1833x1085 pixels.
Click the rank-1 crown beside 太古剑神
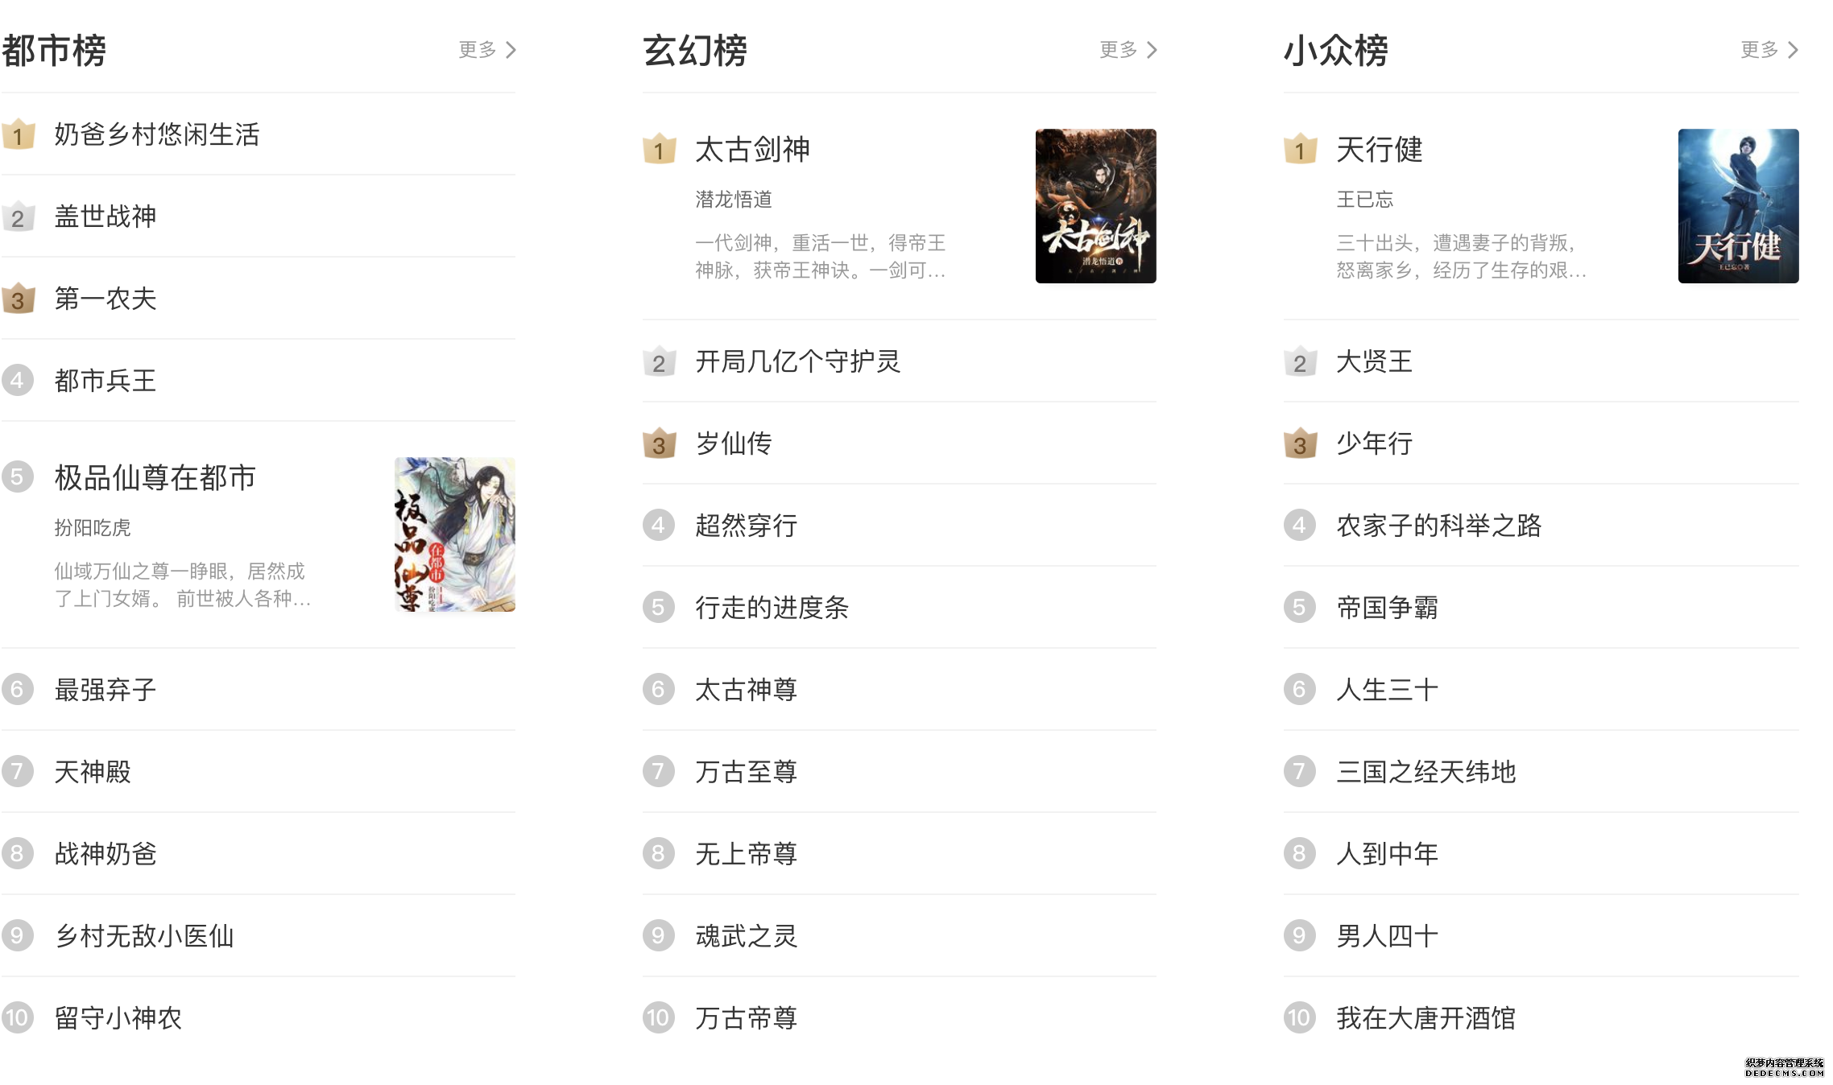(x=660, y=151)
